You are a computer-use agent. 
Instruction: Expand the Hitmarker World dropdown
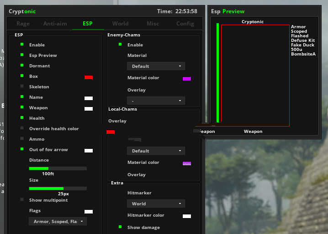tap(155, 203)
